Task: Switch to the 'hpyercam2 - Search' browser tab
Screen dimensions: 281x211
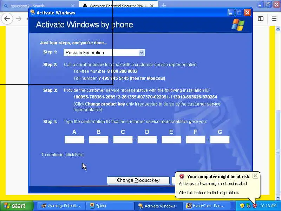Action: coord(39,6)
